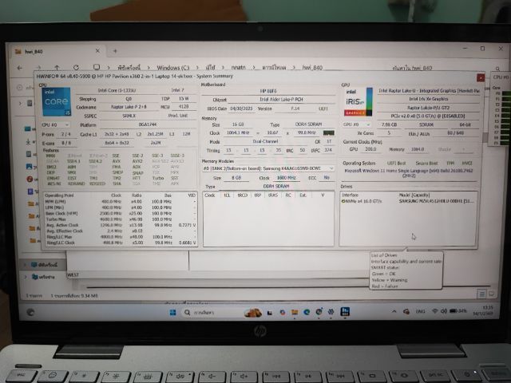Screen dimensions: 511x383
Task: Click the Intel Core i5 logo
Action: coord(56,102)
